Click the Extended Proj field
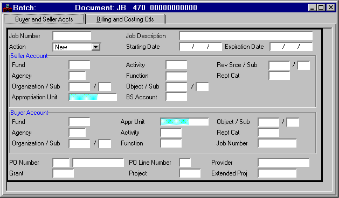The image size is (339, 198). coord(277,173)
